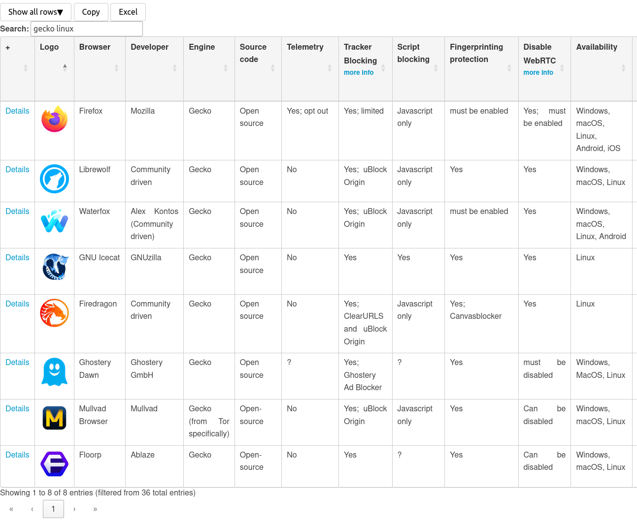
Task: Copy the table with Copy button
Action: click(x=91, y=12)
